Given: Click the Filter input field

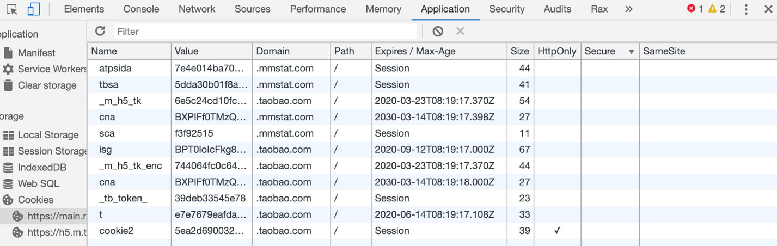Looking at the screenshot, I should click(265, 32).
